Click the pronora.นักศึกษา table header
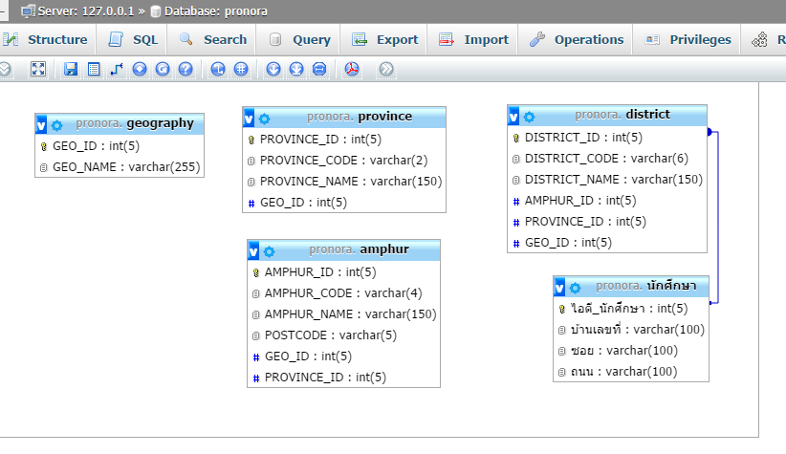Screen dimensions: 786x454 (x=646, y=286)
